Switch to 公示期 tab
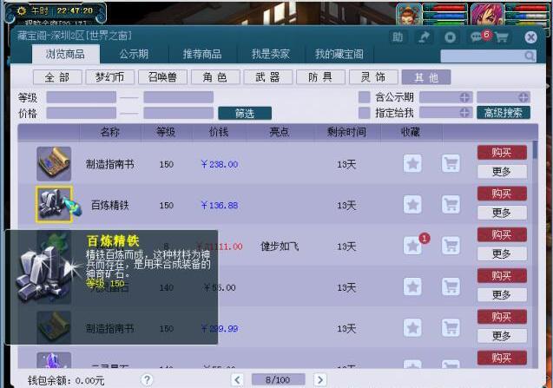The width and height of the screenshot is (553, 388). (134, 55)
